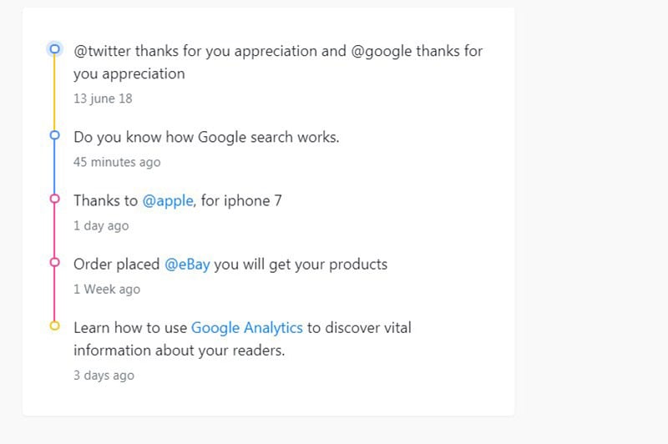Click the '13 june 18' timestamp
668x444 pixels.
[103, 98]
